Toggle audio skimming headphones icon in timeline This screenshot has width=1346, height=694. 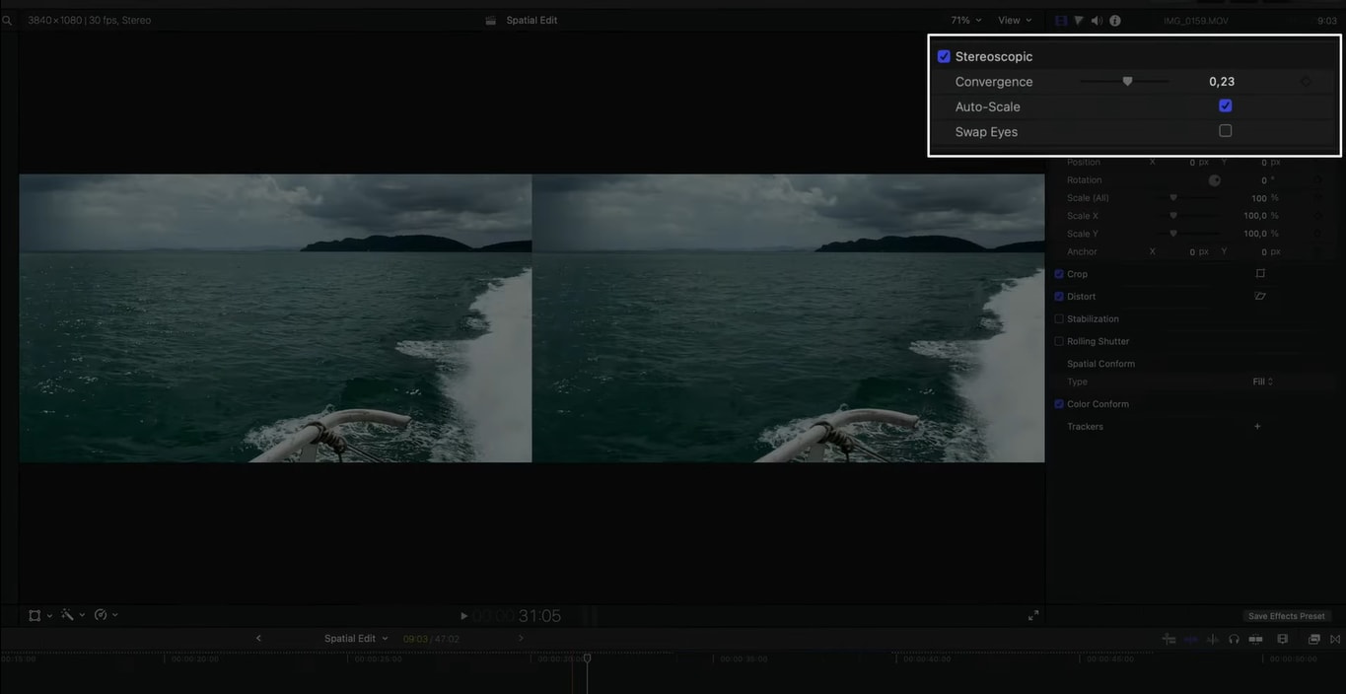[x=1234, y=639]
